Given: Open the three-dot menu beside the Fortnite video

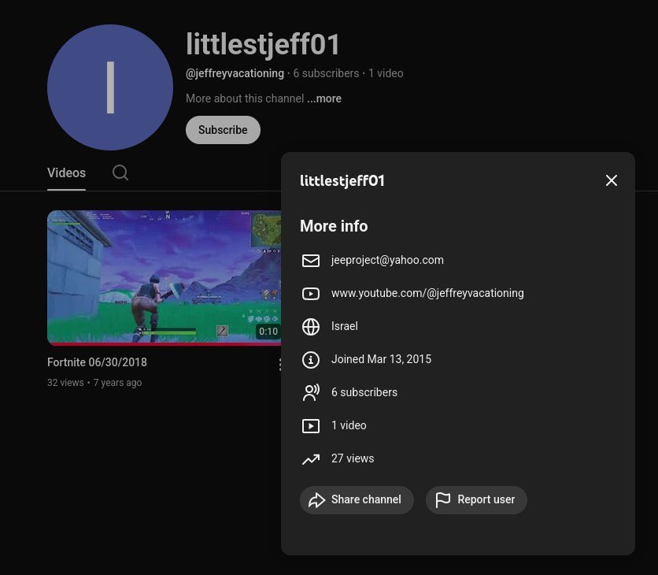Looking at the screenshot, I should click(x=280, y=365).
